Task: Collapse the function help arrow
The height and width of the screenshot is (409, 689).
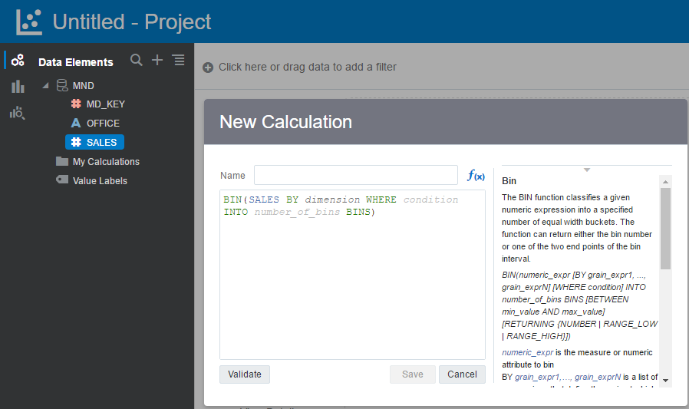Action: pos(587,170)
